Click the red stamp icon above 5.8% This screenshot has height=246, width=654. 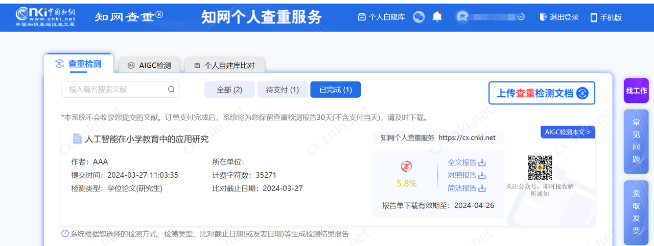click(x=407, y=166)
